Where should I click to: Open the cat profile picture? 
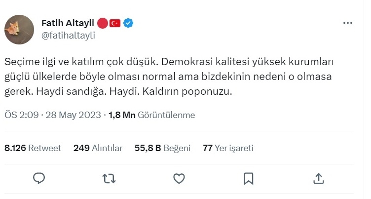pos(19,29)
